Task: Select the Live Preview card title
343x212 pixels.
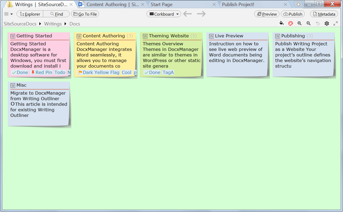Action: click(x=229, y=36)
